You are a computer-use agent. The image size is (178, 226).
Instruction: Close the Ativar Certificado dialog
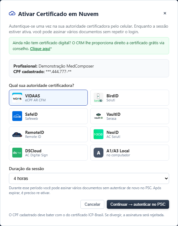click(x=165, y=13)
